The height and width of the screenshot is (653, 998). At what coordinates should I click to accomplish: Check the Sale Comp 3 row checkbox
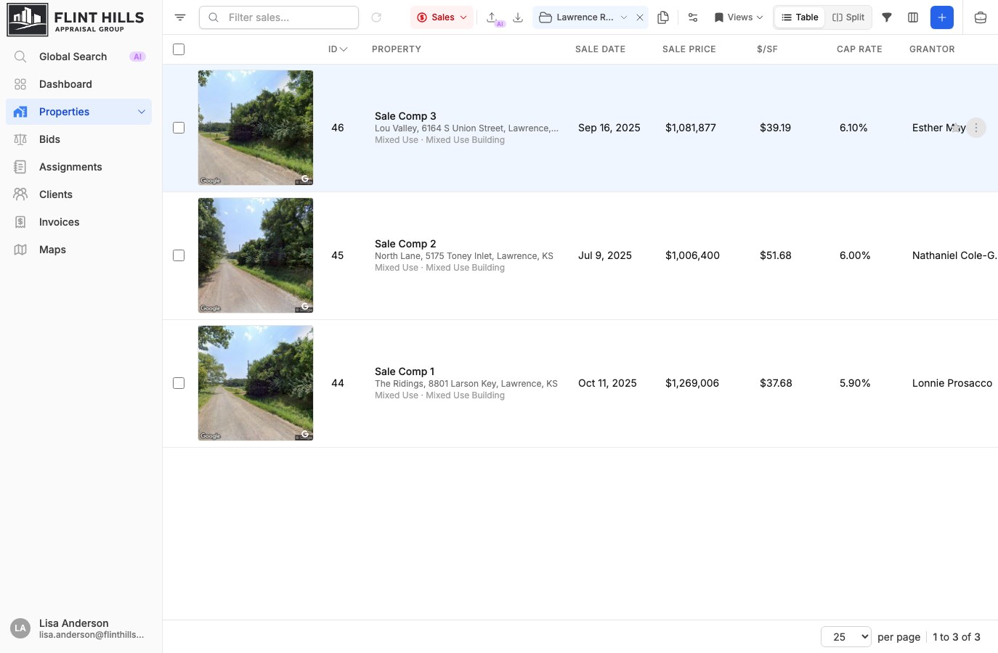(x=179, y=128)
